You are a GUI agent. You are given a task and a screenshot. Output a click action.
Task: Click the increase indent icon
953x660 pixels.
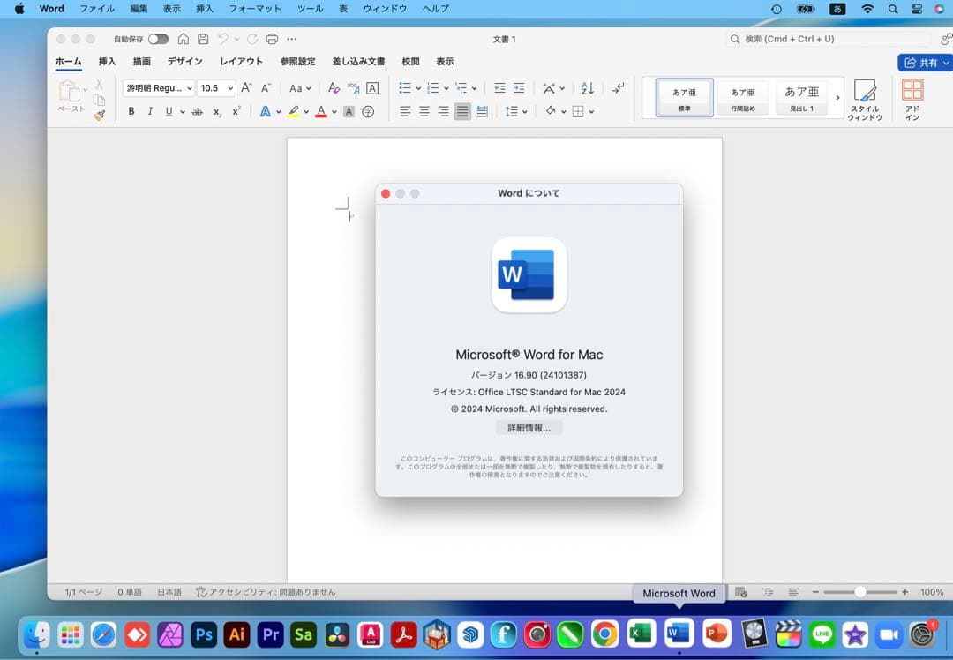[519, 88]
